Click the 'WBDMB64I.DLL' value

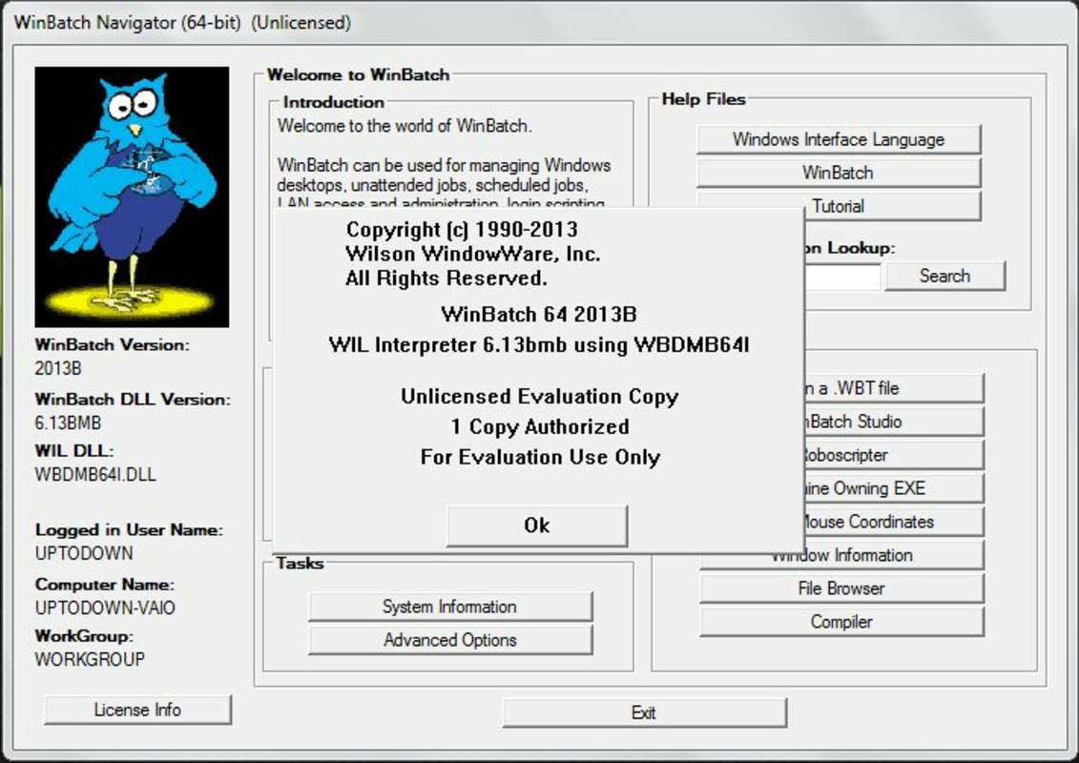pyautogui.click(x=95, y=475)
